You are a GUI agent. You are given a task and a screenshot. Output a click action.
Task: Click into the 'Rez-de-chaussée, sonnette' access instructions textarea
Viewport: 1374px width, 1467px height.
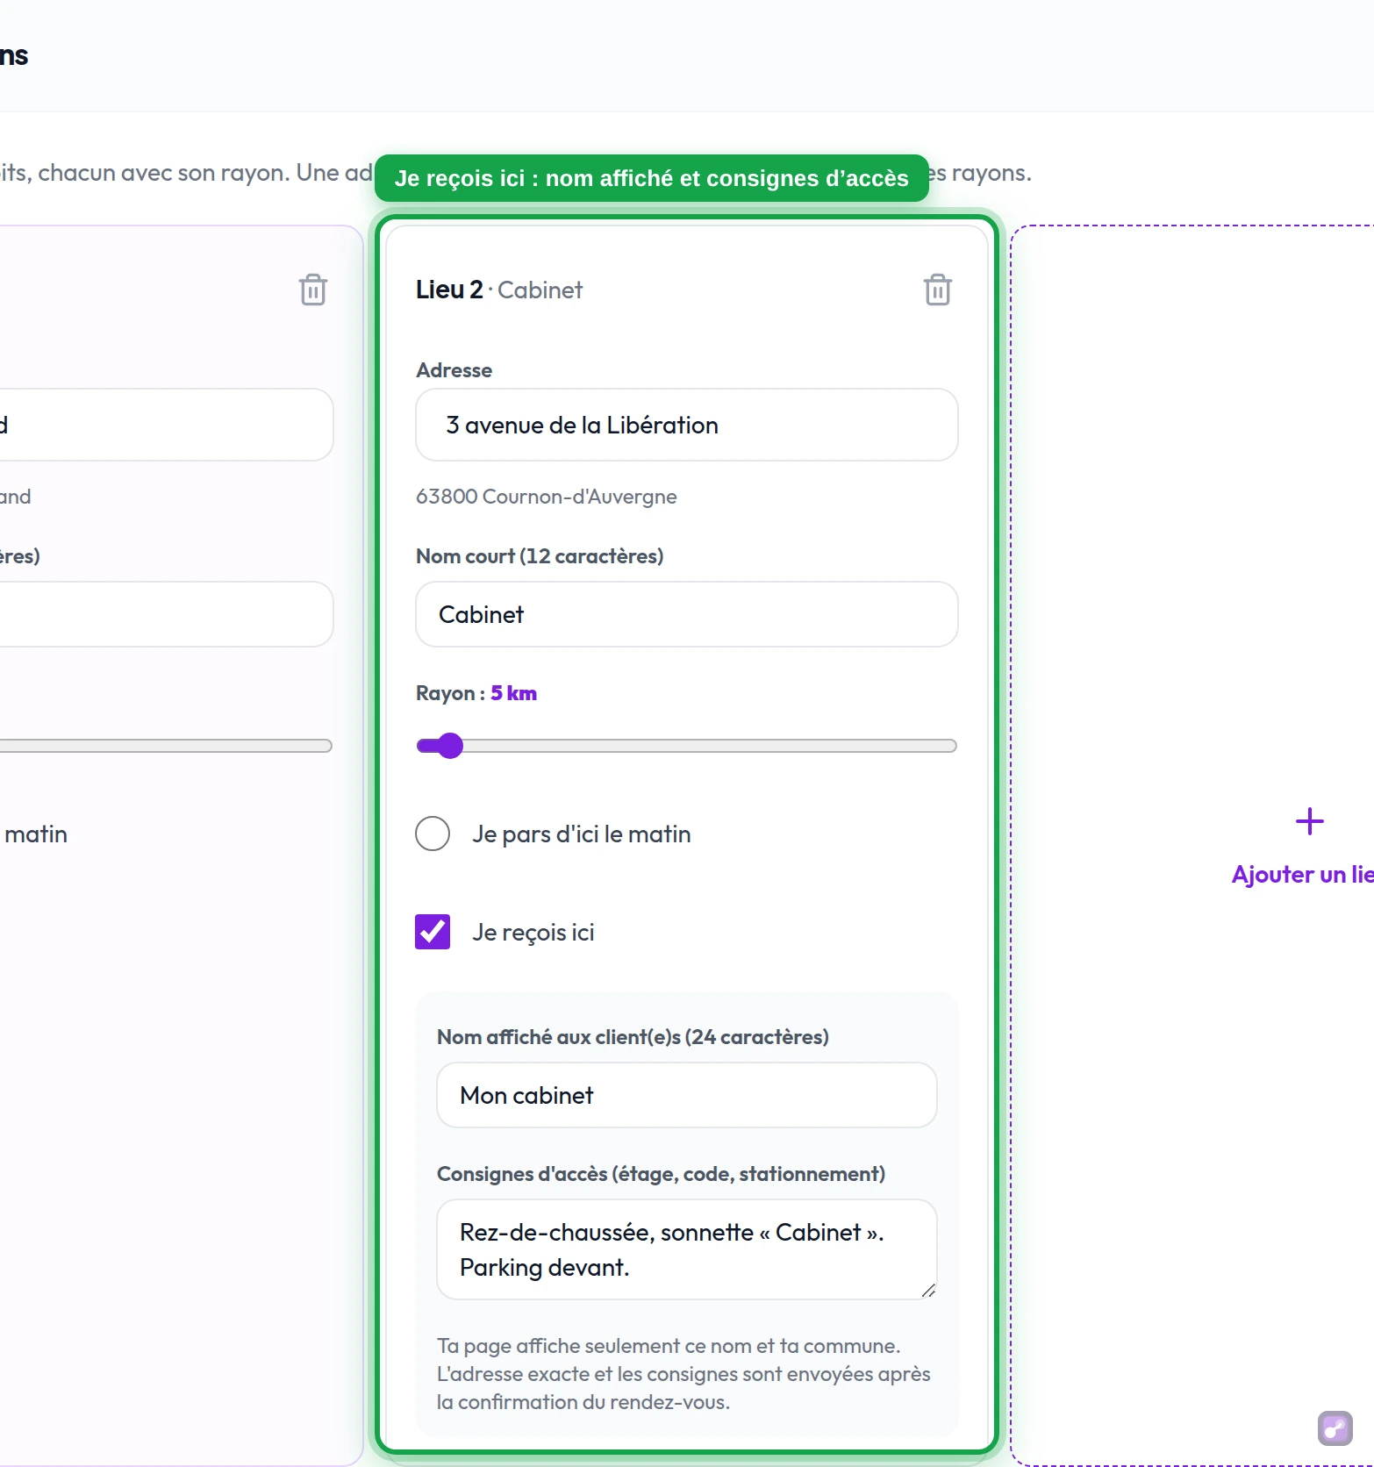pyautogui.click(x=686, y=1249)
